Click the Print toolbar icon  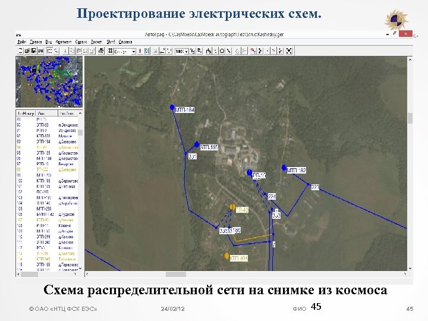coord(101,51)
